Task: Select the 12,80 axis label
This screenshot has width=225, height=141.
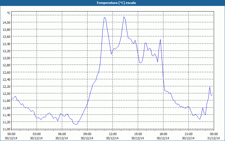Action: pyautogui.click(x=6, y=65)
